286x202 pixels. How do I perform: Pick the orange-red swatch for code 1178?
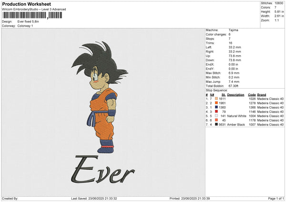click(x=216, y=120)
